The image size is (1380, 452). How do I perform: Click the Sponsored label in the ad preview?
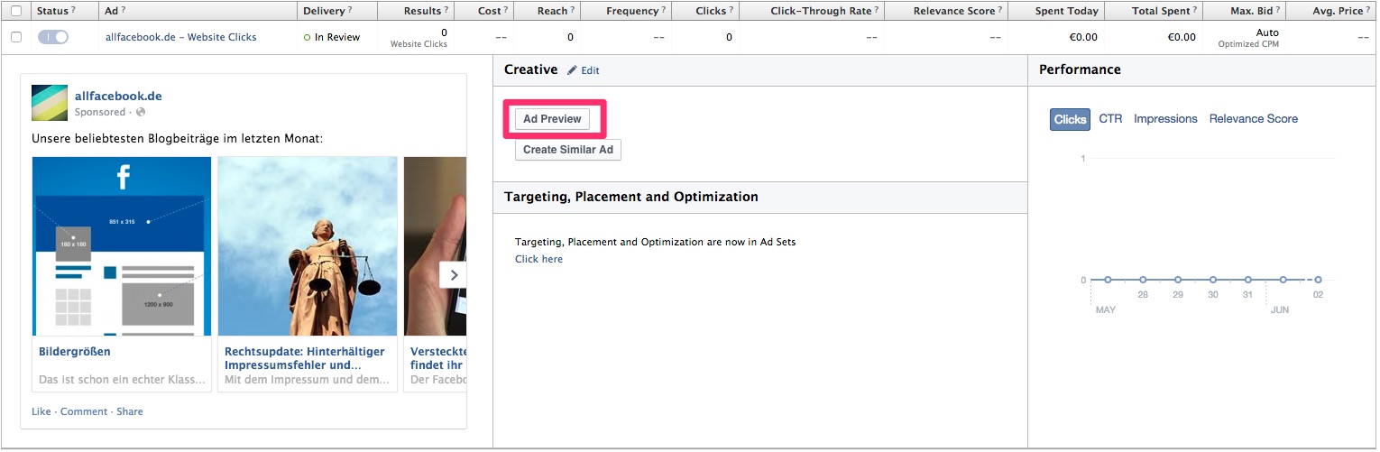(x=100, y=112)
